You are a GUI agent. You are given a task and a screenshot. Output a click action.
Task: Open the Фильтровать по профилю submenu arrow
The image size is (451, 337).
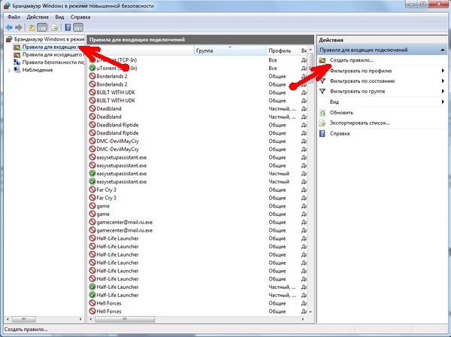[x=443, y=71]
